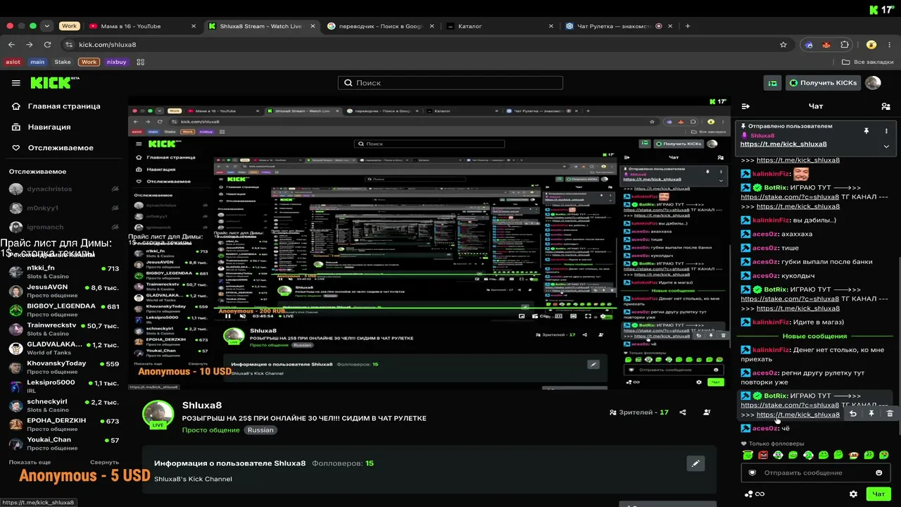Image resolution: width=901 pixels, height=507 pixels.
Task: Switch to the Чат Рулетка tab
Action: 619,26
